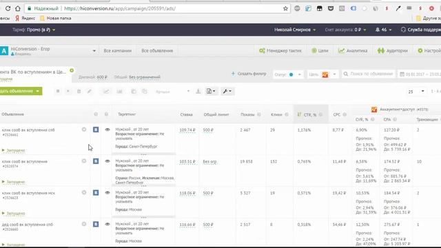The image size is (441, 248).
Task: Click VK icon for ad with 19 858 impressions
Action: [96, 161]
